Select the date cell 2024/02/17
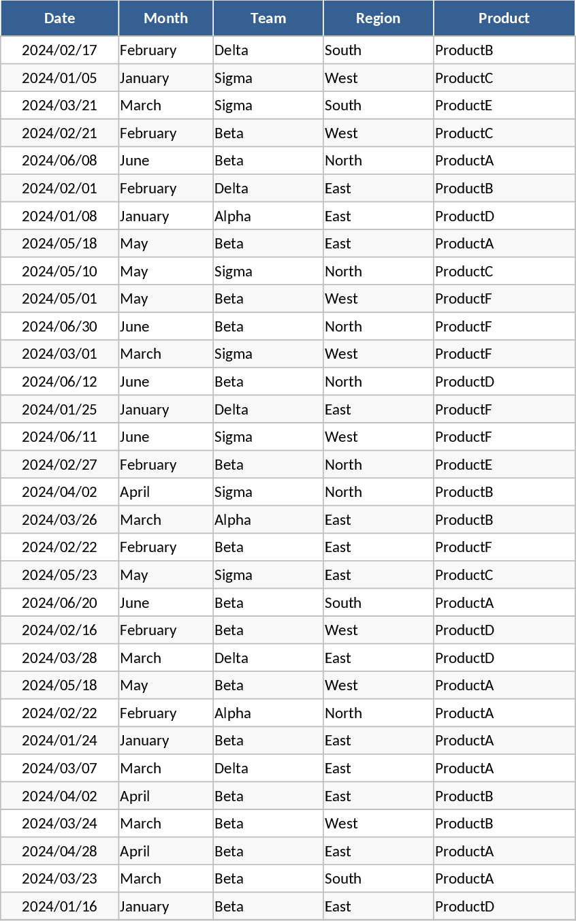576x921 pixels. (x=59, y=50)
